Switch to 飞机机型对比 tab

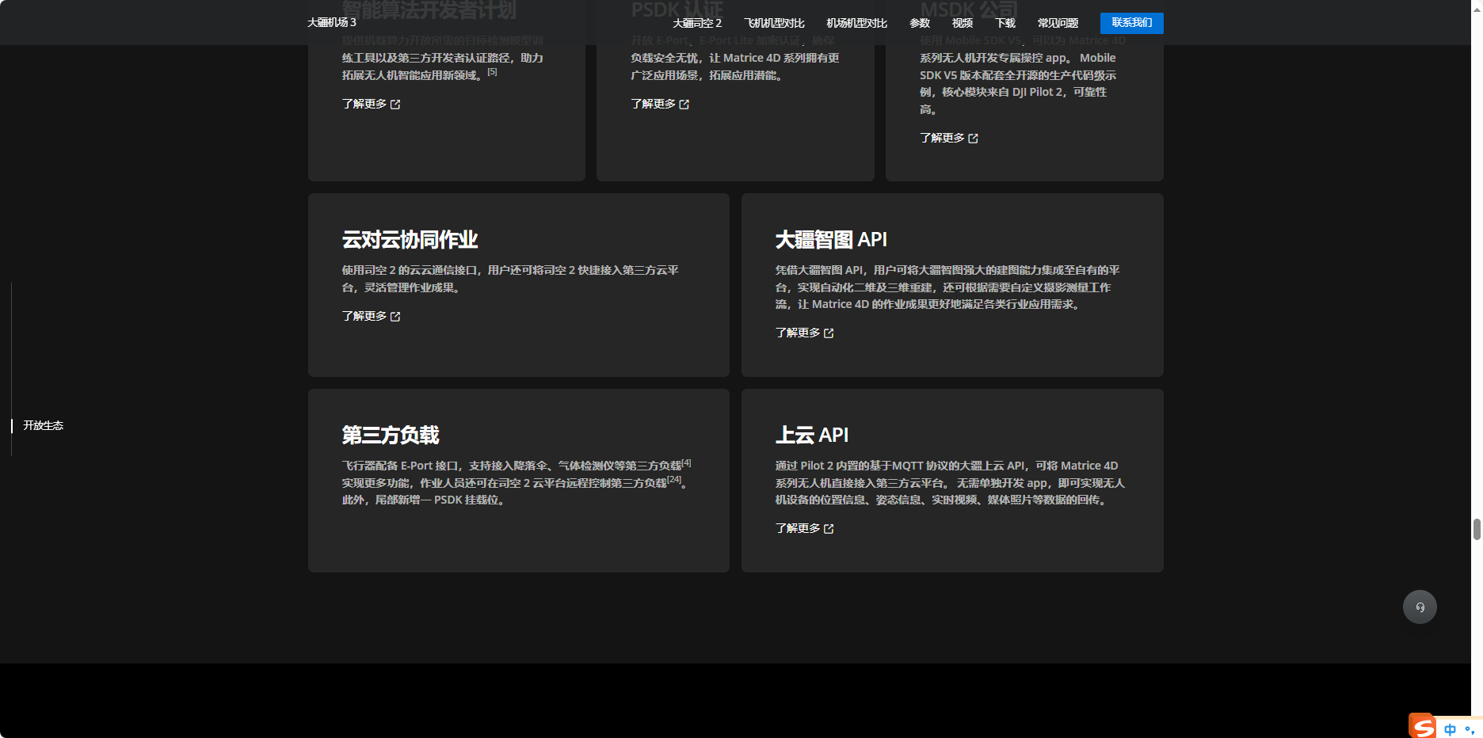click(x=773, y=23)
